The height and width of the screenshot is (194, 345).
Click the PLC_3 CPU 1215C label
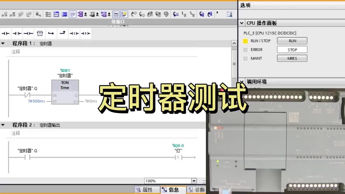[270, 33]
